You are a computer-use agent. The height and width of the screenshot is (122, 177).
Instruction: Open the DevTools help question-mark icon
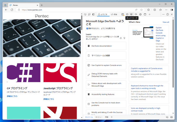point(168,14)
